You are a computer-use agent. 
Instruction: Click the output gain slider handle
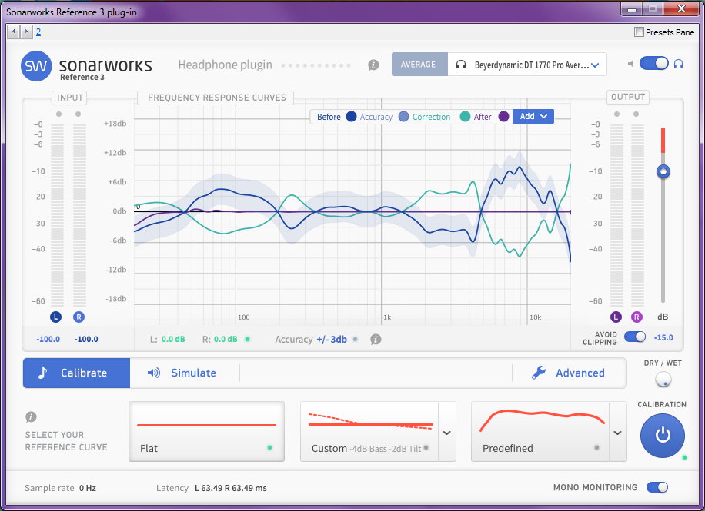tap(663, 171)
